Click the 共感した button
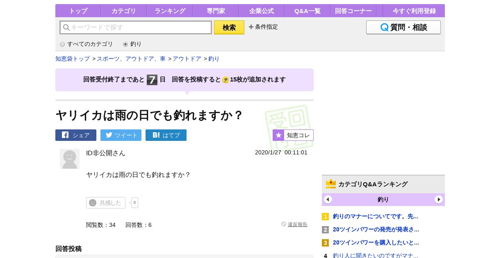The height and width of the screenshot is (258, 492). pos(106,203)
